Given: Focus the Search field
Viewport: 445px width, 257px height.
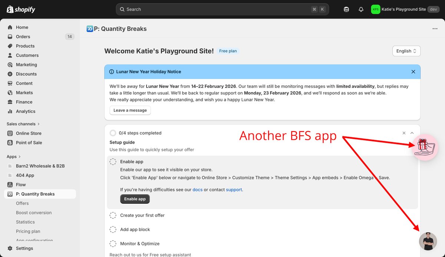Looking at the screenshot, I should [x=223, y=9].
